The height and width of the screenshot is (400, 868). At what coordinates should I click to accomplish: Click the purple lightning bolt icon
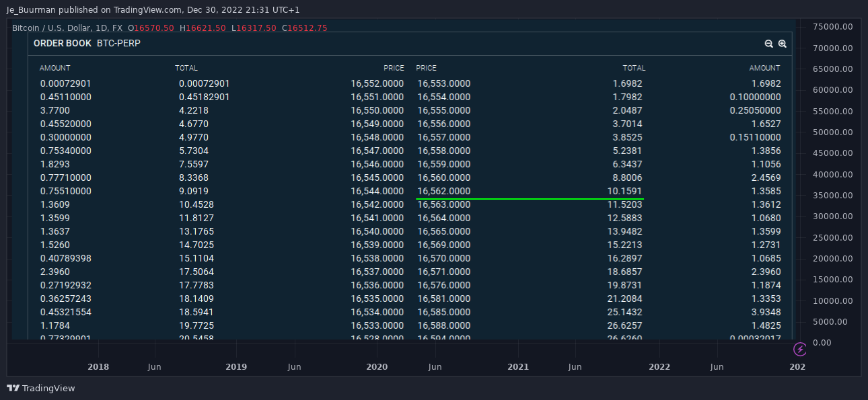click(x=800, y=349)
